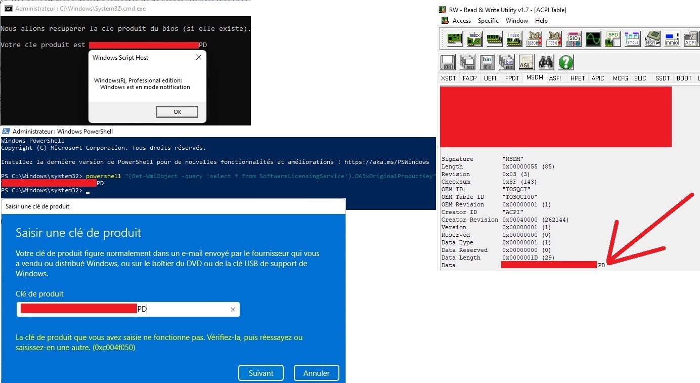The width and height of the screenshot is (700, 383).
Task: Switch to the UEFI tab
Action: [490, 78]
